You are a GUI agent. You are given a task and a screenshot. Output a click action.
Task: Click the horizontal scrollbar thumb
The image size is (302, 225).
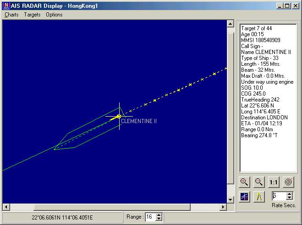pos(112,207)
